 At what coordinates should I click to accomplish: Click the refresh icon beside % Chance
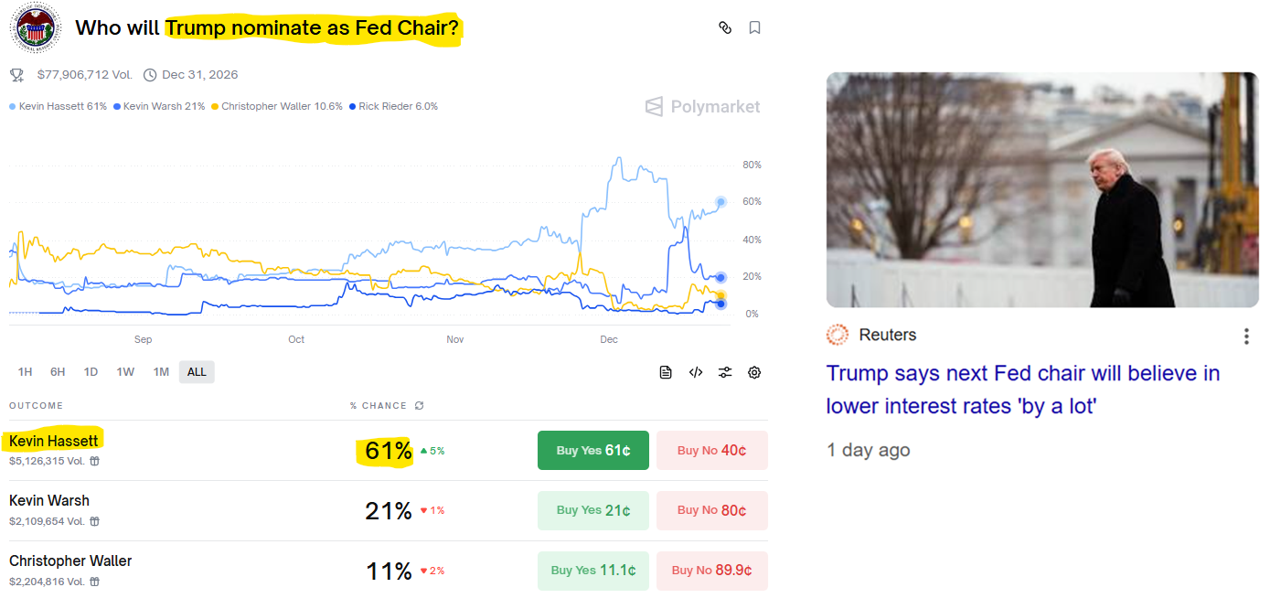[x=420, y=406]
